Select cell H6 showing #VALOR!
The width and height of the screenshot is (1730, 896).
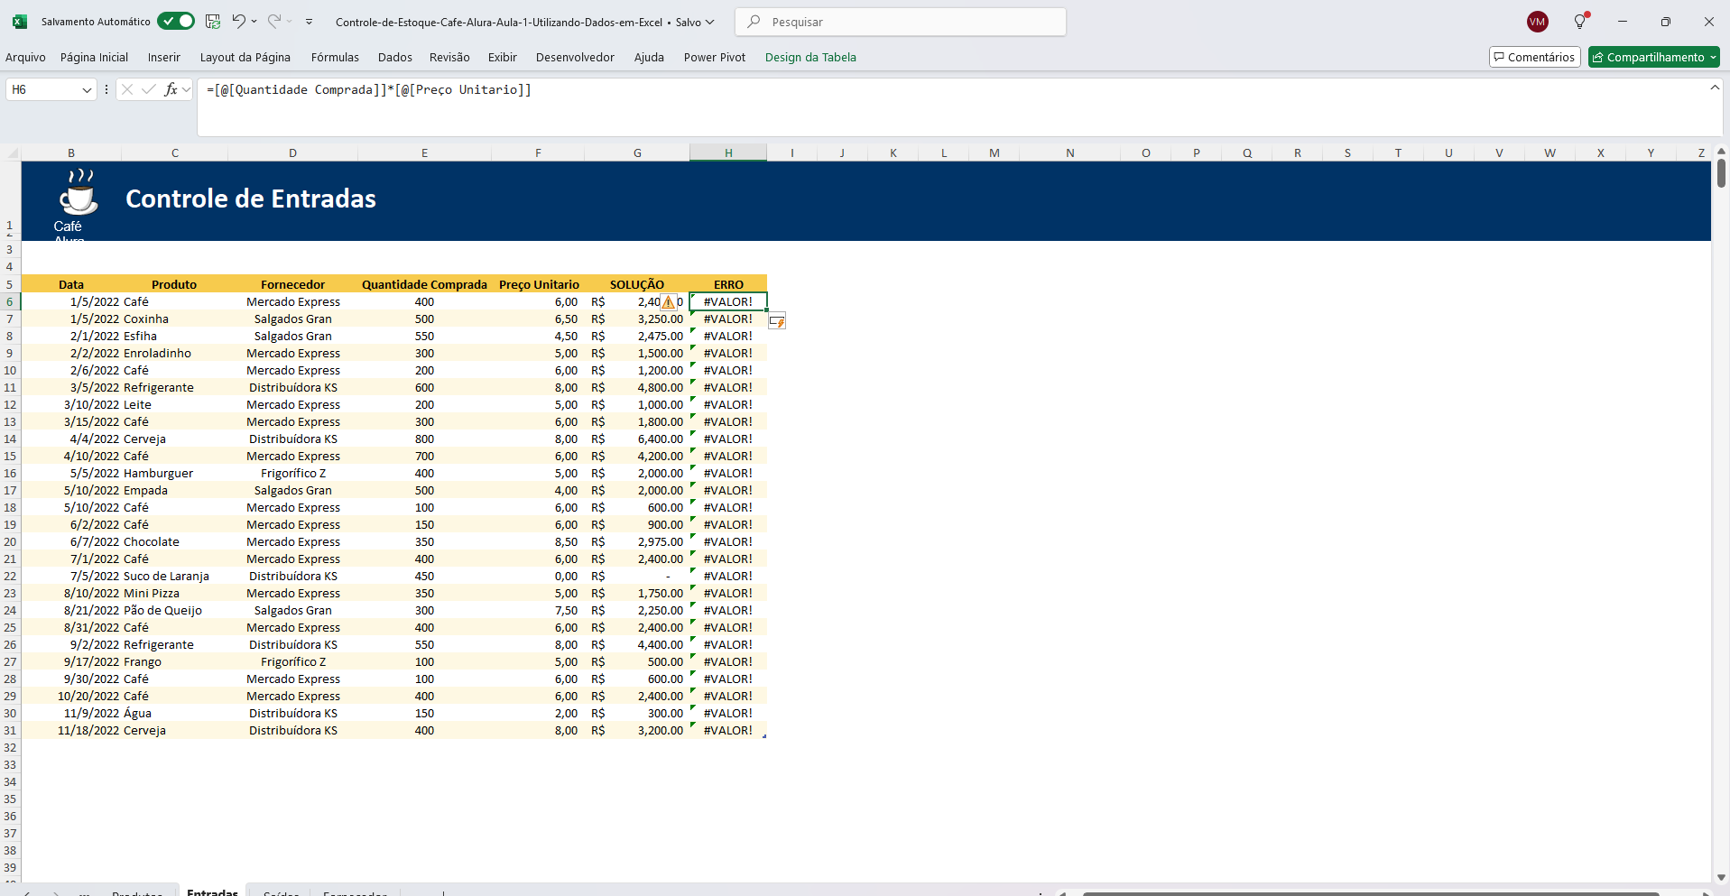pyautogui.click(x=728, y=301)
